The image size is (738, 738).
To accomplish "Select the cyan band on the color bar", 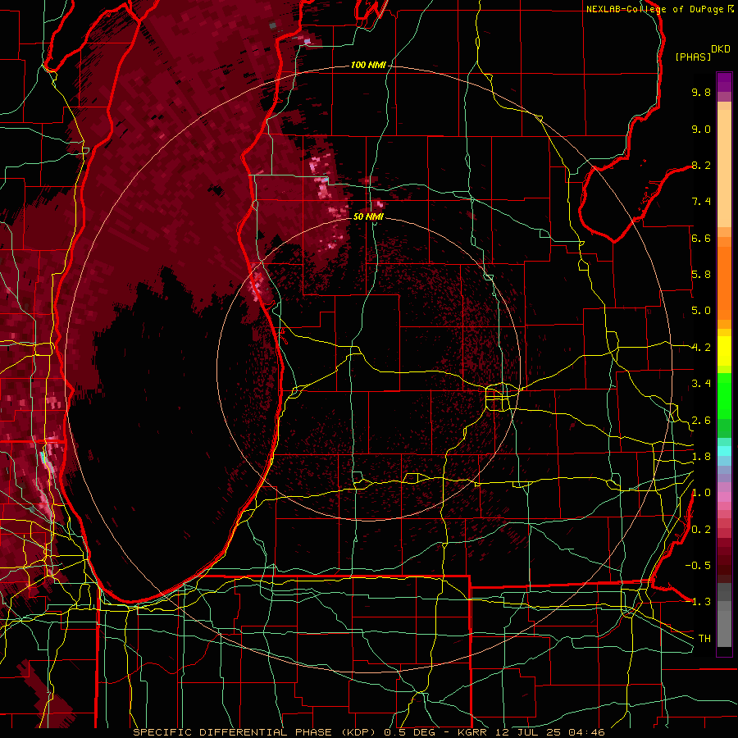I will (x=724, y=450).
